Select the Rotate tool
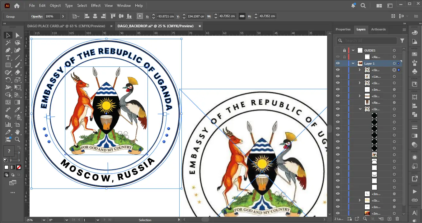This screenshot has width=422, height=223. (x=8, y=80)
